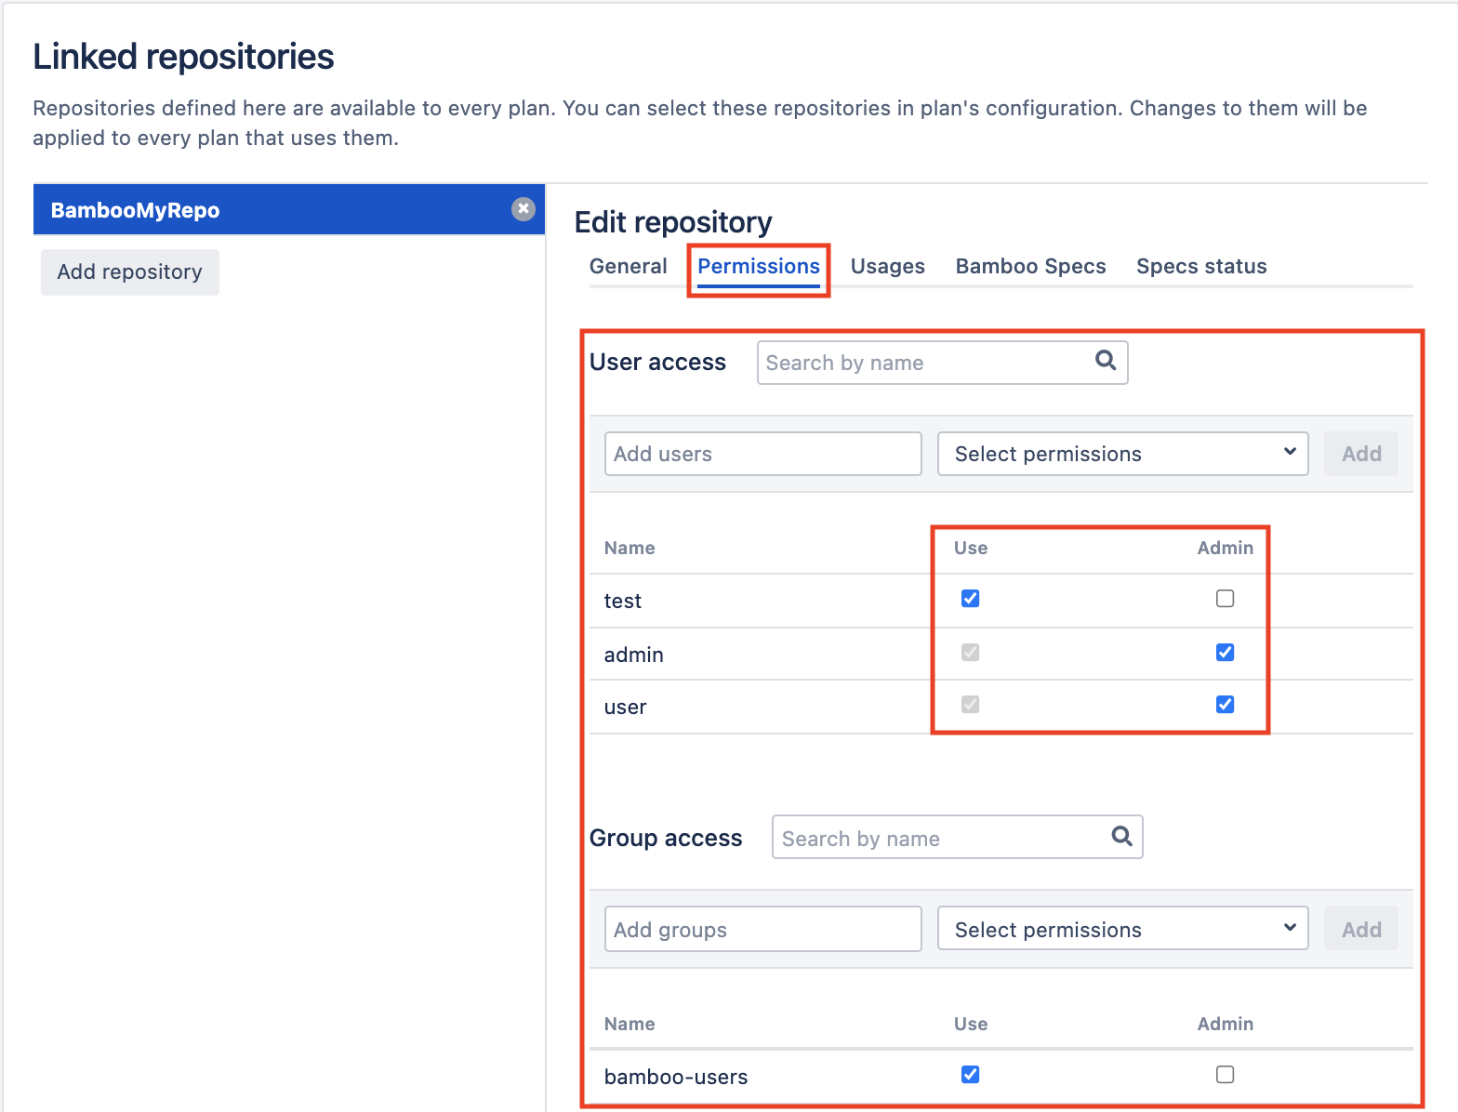Click the Edit repository heading
The image size is (1458, 1112).
click(673, 222)
